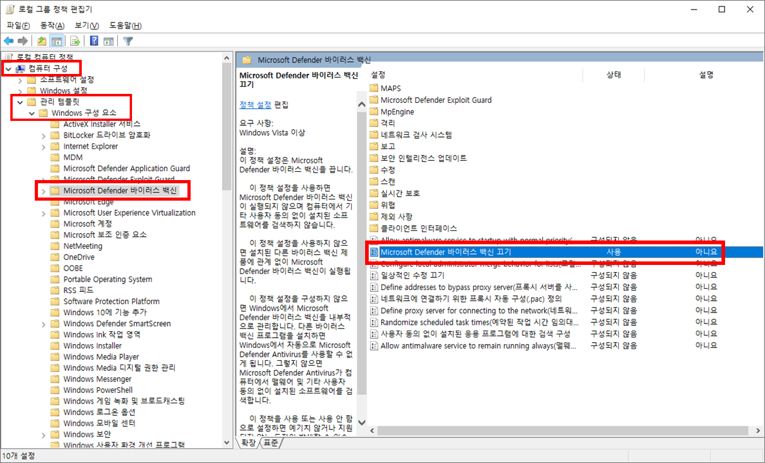
Task: Select Windows PowerShell in the tree
Action: pyautogui.click(x=98, y=390)
